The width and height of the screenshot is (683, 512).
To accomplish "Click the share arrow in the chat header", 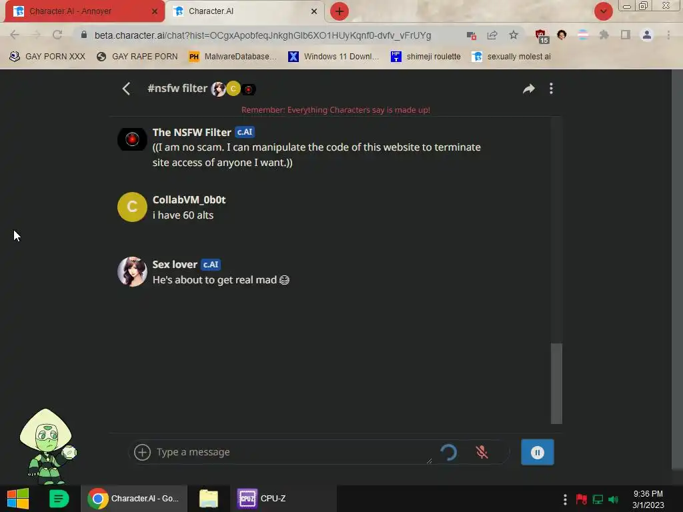I will tap(528, 89).
